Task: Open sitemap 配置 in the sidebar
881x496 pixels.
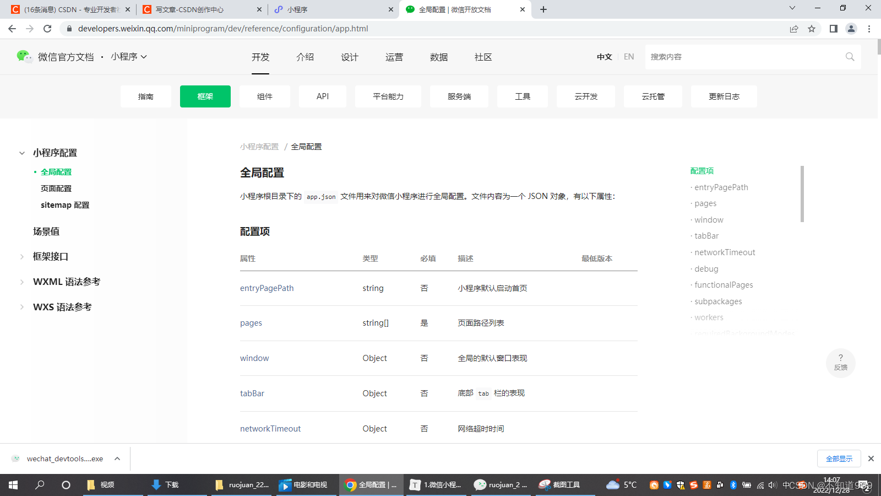Action: [x=65, y=205]
